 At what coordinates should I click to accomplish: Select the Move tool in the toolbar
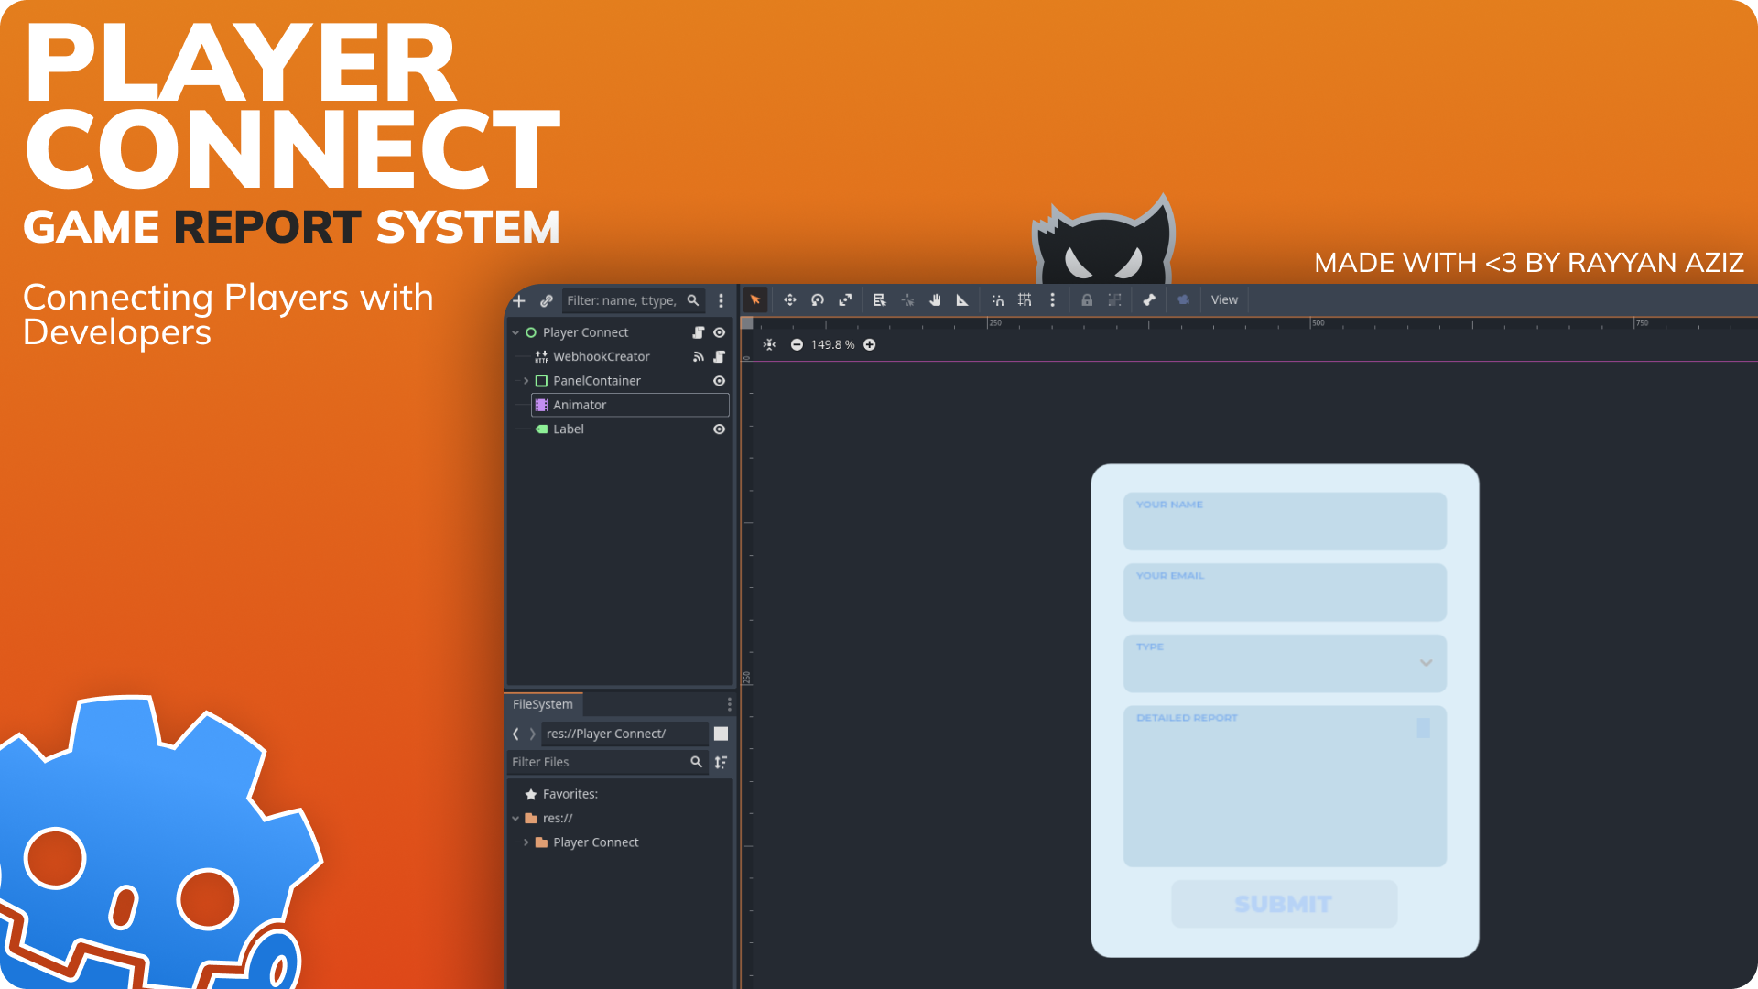tap(789, 299)
